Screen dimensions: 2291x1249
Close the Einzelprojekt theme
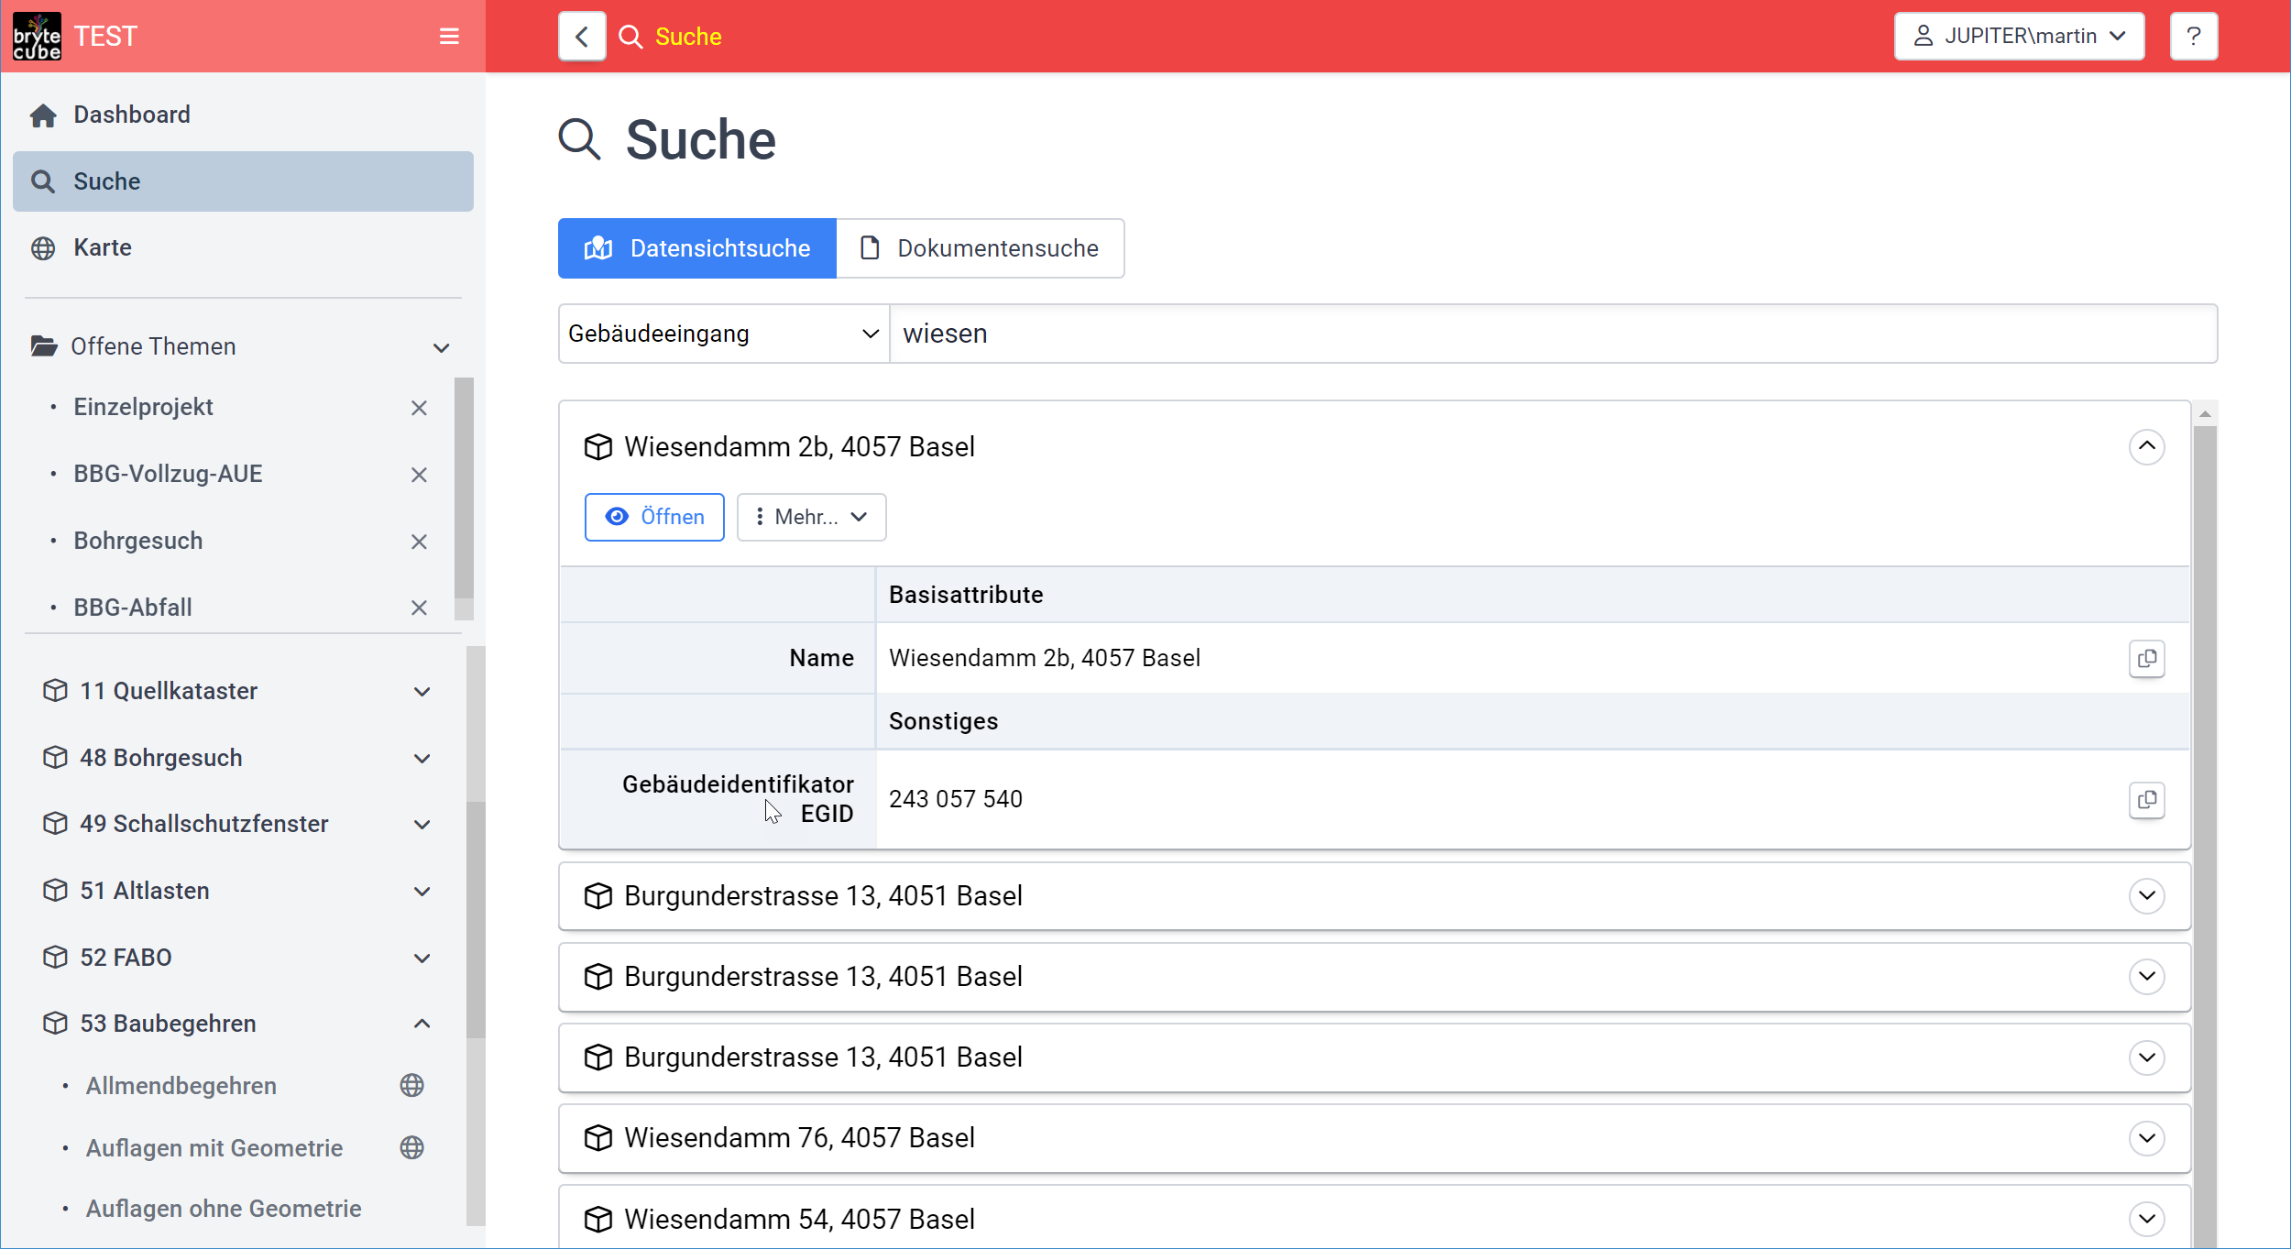(x=419, y=408)
